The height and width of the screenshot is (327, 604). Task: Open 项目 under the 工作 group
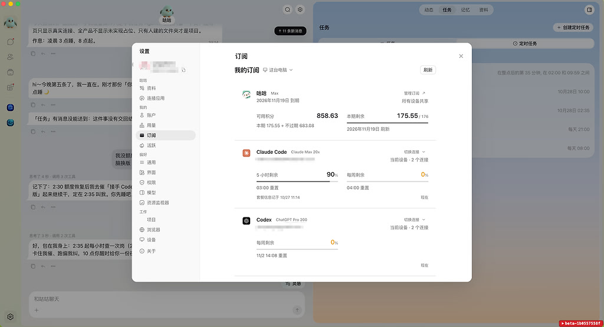coord(166,220)
